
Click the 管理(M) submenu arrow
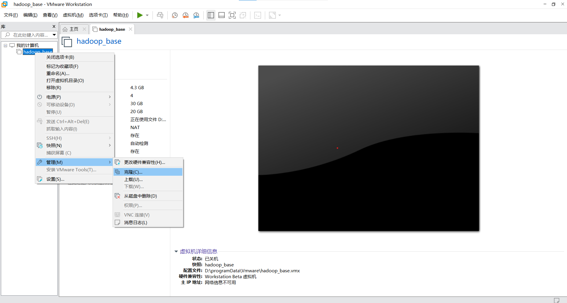[110, 162]
